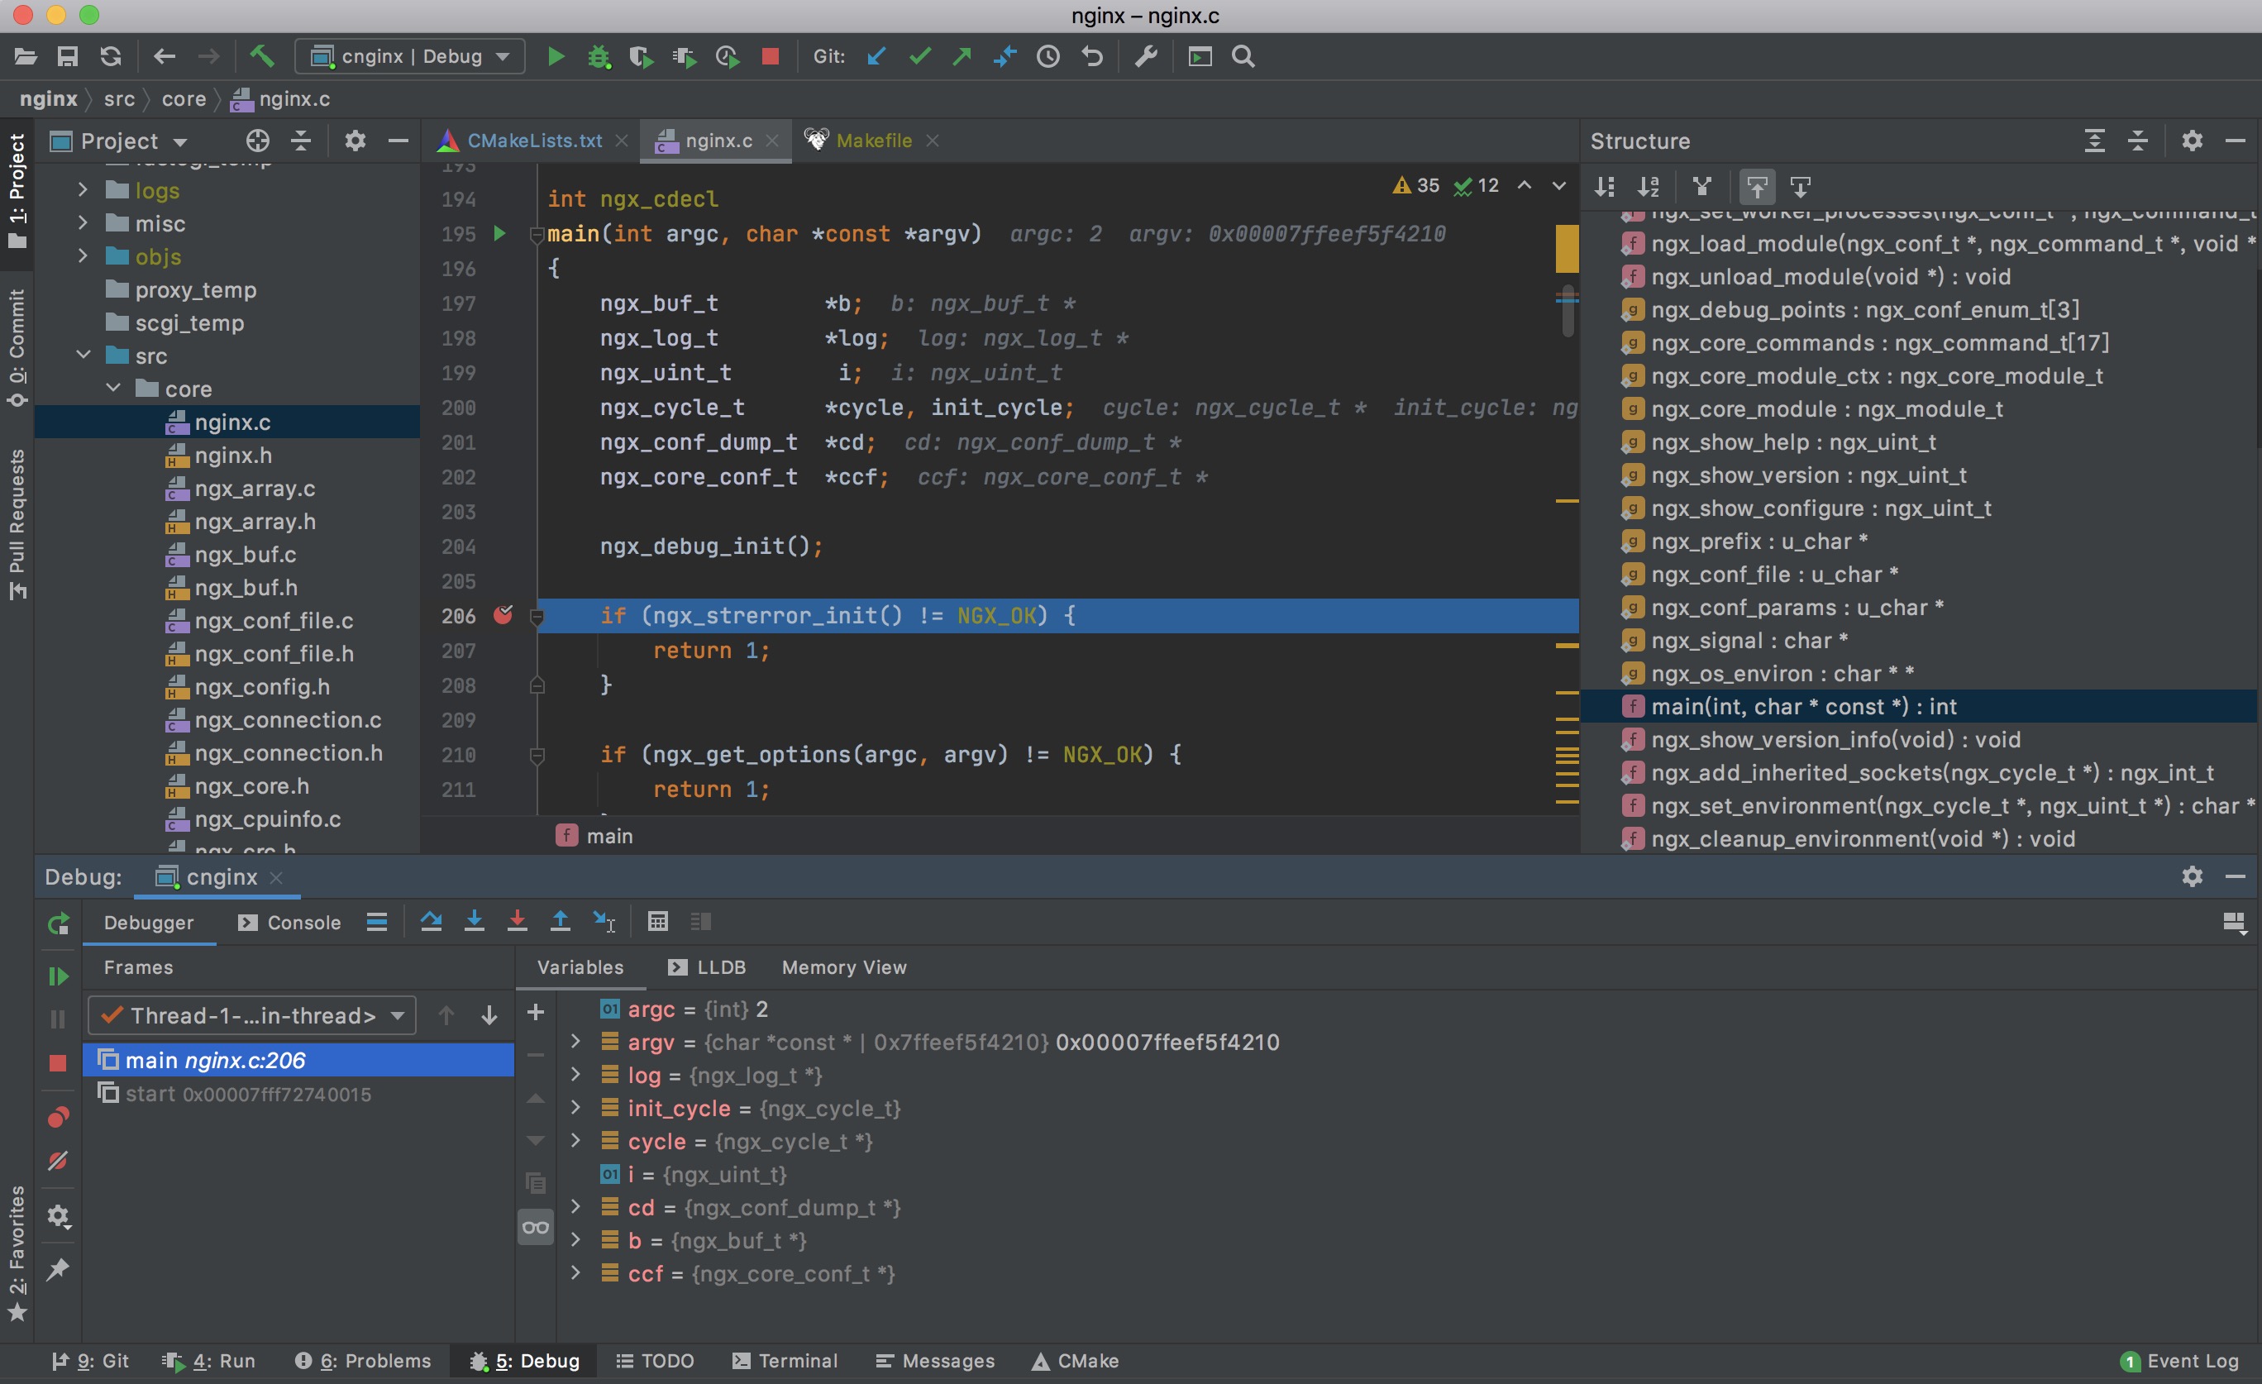This screenshot has width=2262, height=1384.
Task: Reload files with the sync icon
Action: [x=110, y=57]
